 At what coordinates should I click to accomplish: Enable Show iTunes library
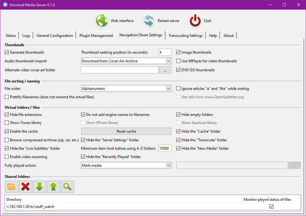coord(7,123)
